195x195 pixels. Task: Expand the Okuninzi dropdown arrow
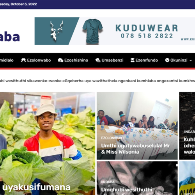coord(191,60)
